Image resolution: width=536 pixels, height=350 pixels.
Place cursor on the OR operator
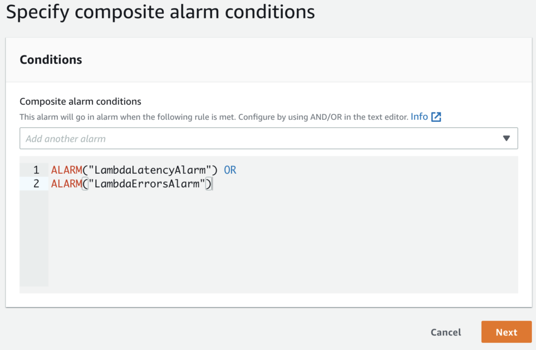point(230,170)
